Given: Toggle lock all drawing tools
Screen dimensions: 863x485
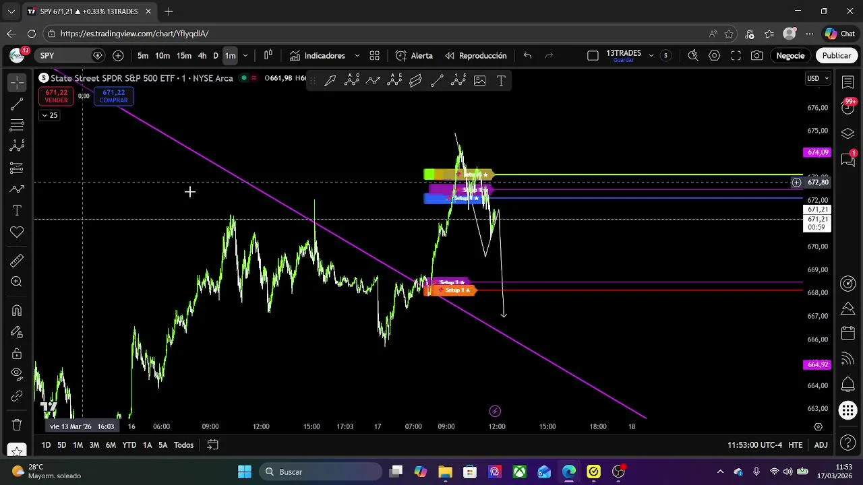Looking at the screenshot, I should (17, 354).
